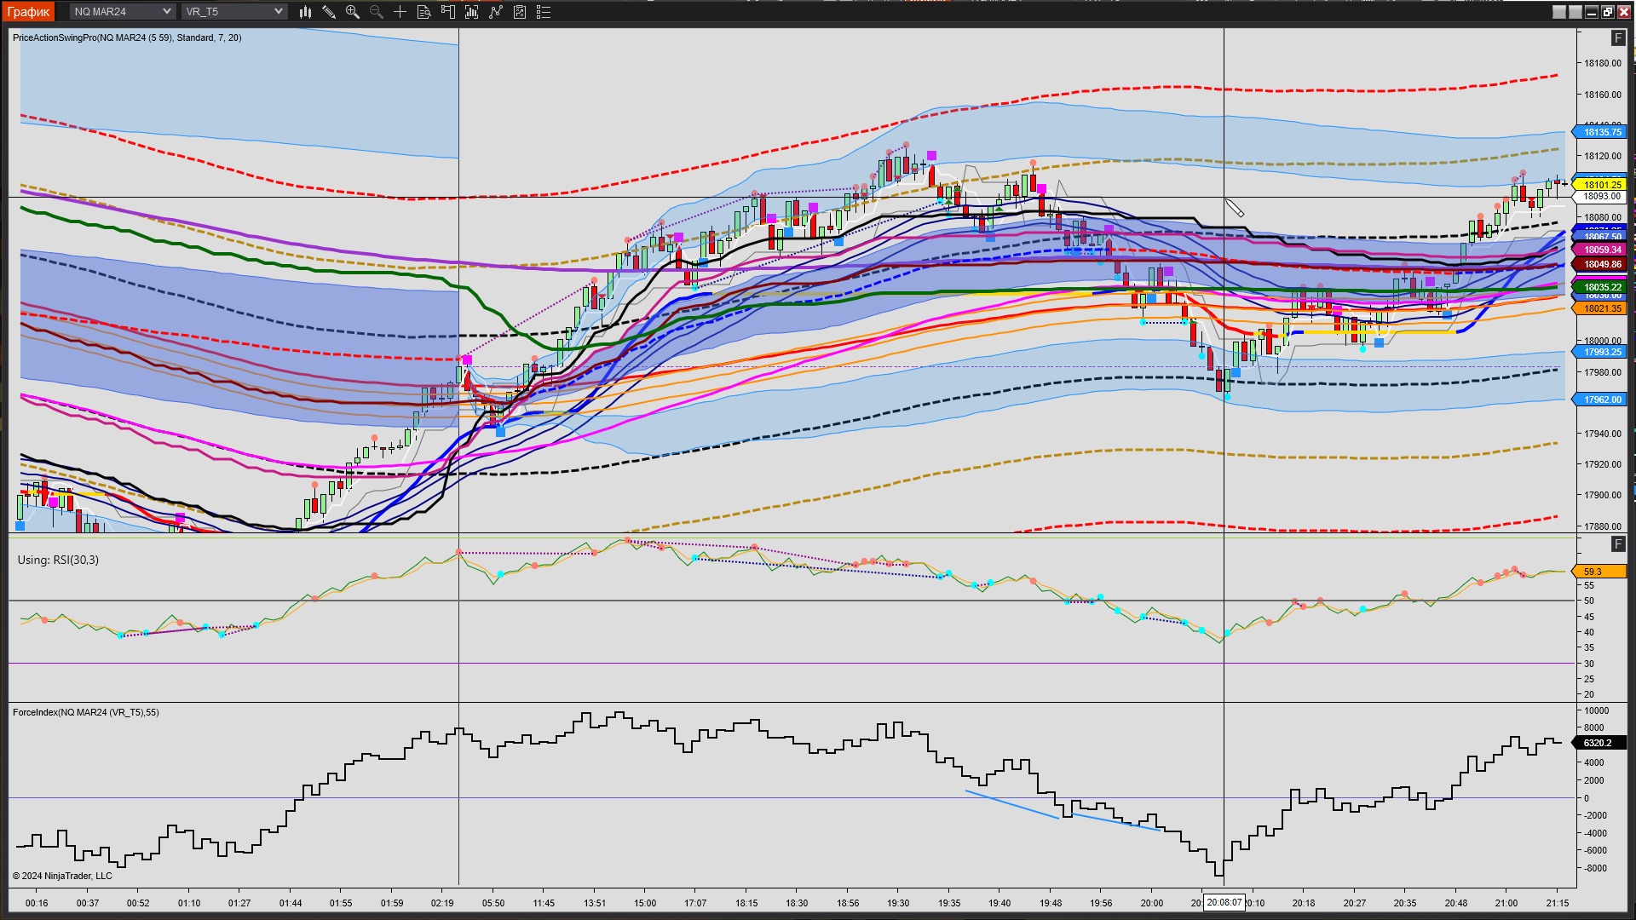Click the 19:30 time axis label

(x=898, y=903)
